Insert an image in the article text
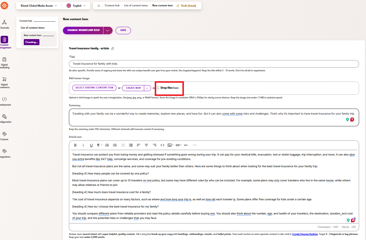This screenshot has width=366, height=240. [170, 145]
